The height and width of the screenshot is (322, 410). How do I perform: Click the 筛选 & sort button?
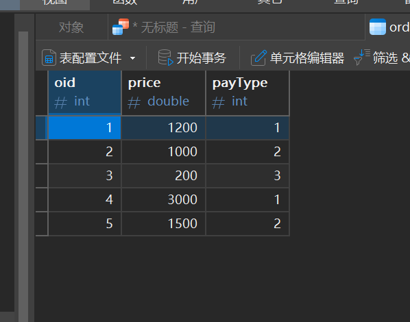coord(381,58)
